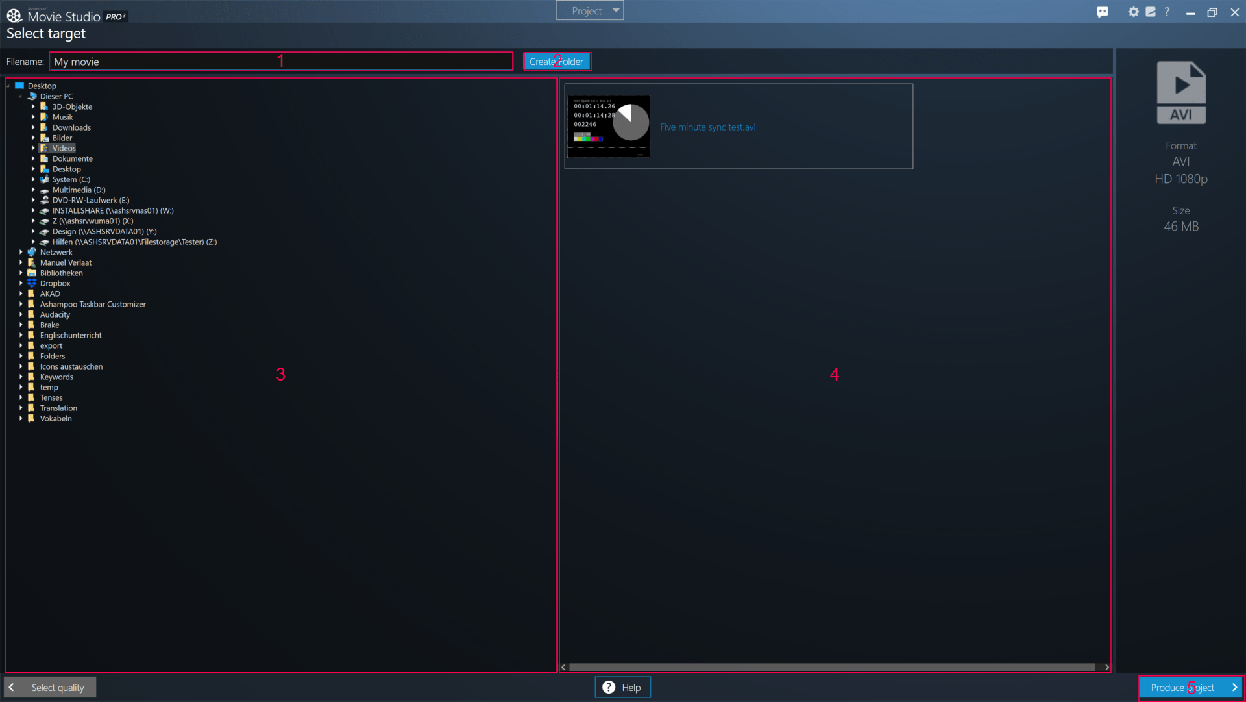The height and width of the screenshot is (702, 1246).
Task: Click the question mark help icon
Action: click(x=1167, y=12)
